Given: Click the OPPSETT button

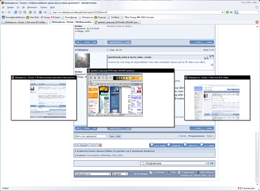Looking at the screenshot, I should point(190,145).
